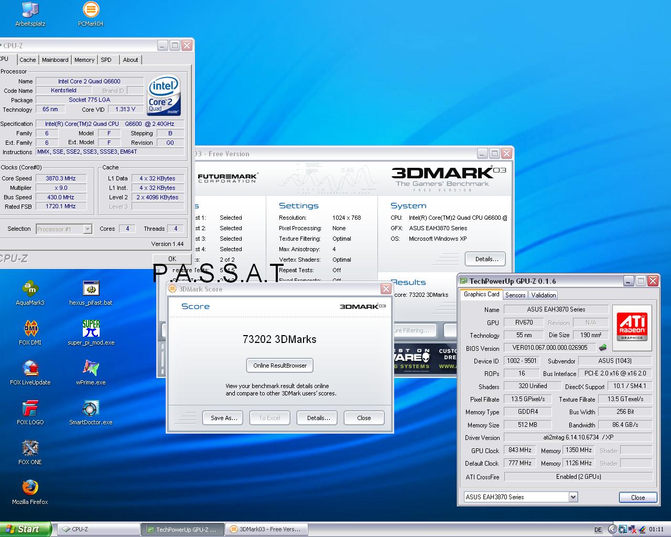Click the BIOS save chip icon in GPU-Z
This screenshot has height=537, width=671.
click(x=603, y=347)
